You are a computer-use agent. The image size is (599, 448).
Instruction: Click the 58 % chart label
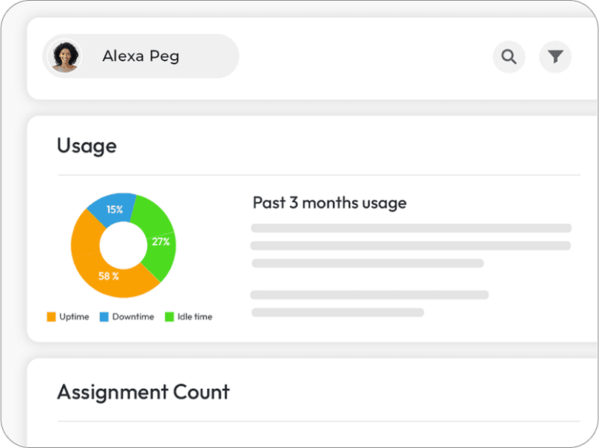click(109, 276)
